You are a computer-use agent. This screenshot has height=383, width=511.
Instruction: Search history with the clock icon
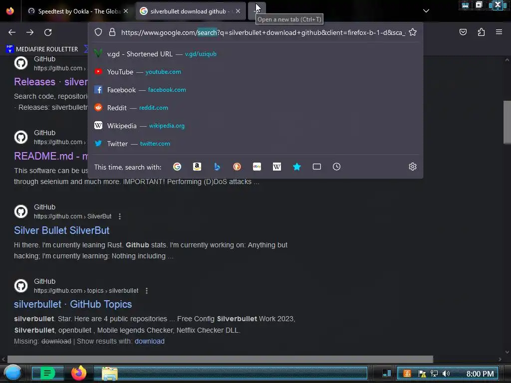tap(337, 167)
